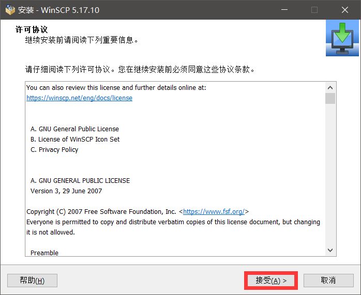Open help using the 帮助(H) button
This screenshot has height=295, width=361.
pos(32,281)
